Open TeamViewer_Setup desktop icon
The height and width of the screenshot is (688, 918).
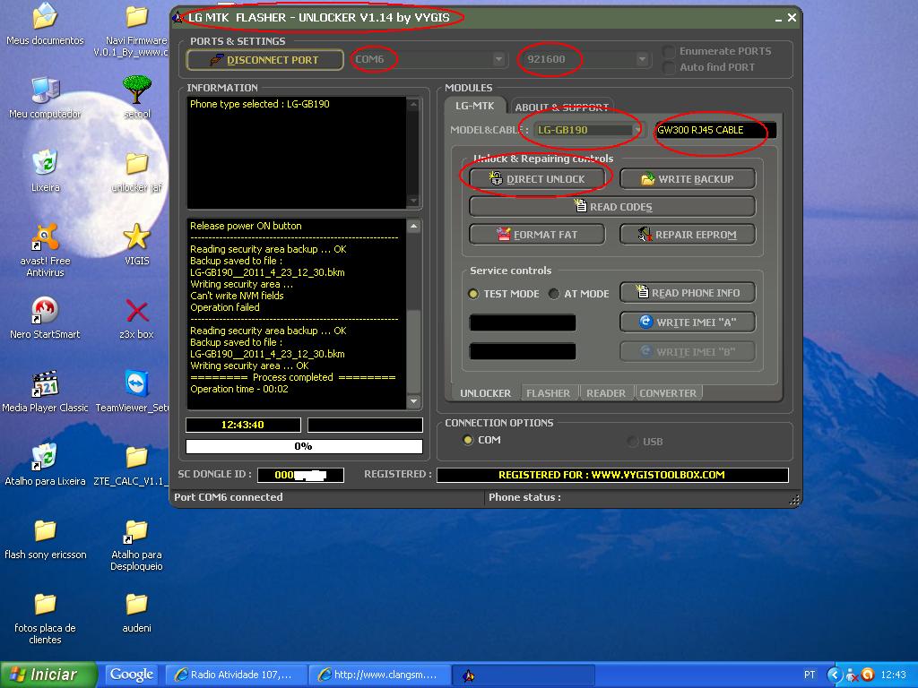coord(134,391)
